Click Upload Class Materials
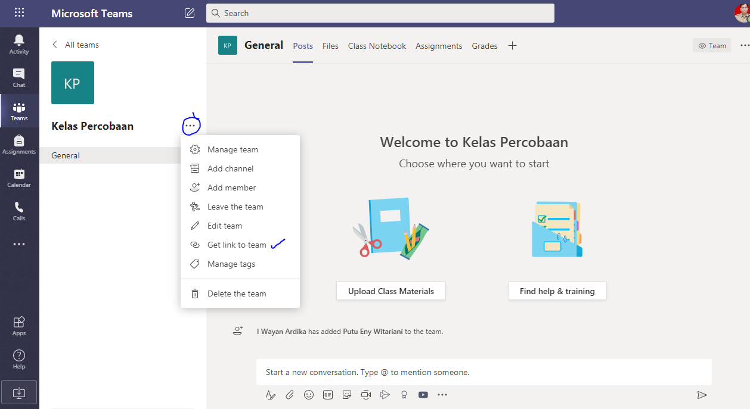Image resolution: width=750 pixels, height=409 pixels. coord(391,291)
